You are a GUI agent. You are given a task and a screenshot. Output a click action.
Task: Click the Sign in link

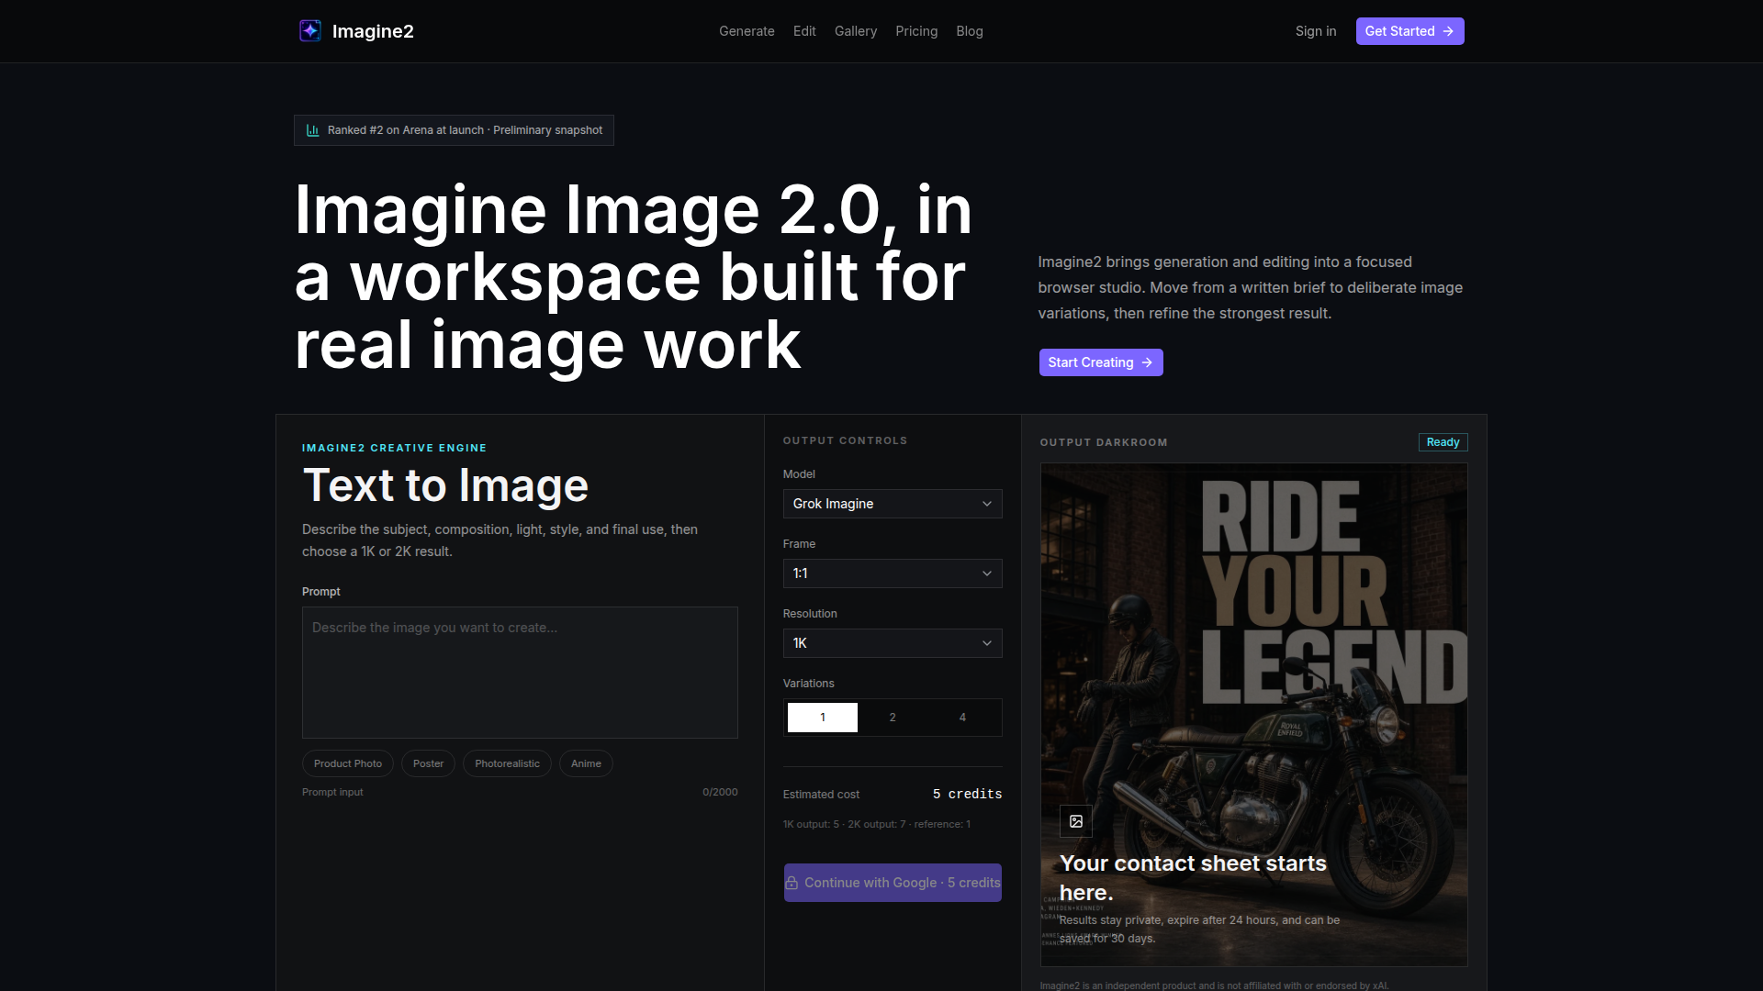pos(1316,31)
